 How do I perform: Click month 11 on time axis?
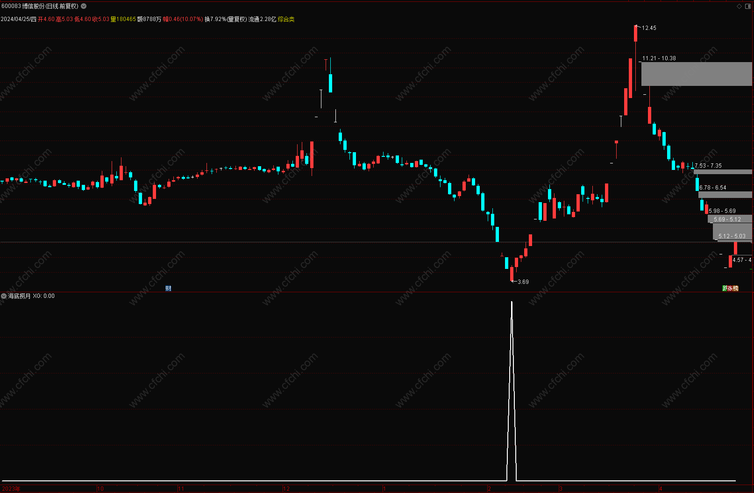(181, 489)
